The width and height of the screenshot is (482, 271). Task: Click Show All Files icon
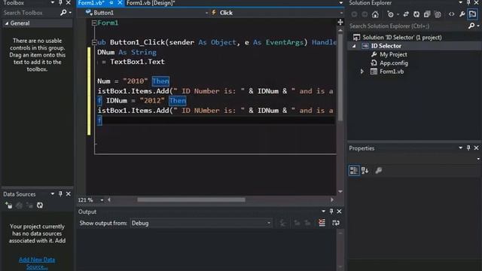point(438,14)
